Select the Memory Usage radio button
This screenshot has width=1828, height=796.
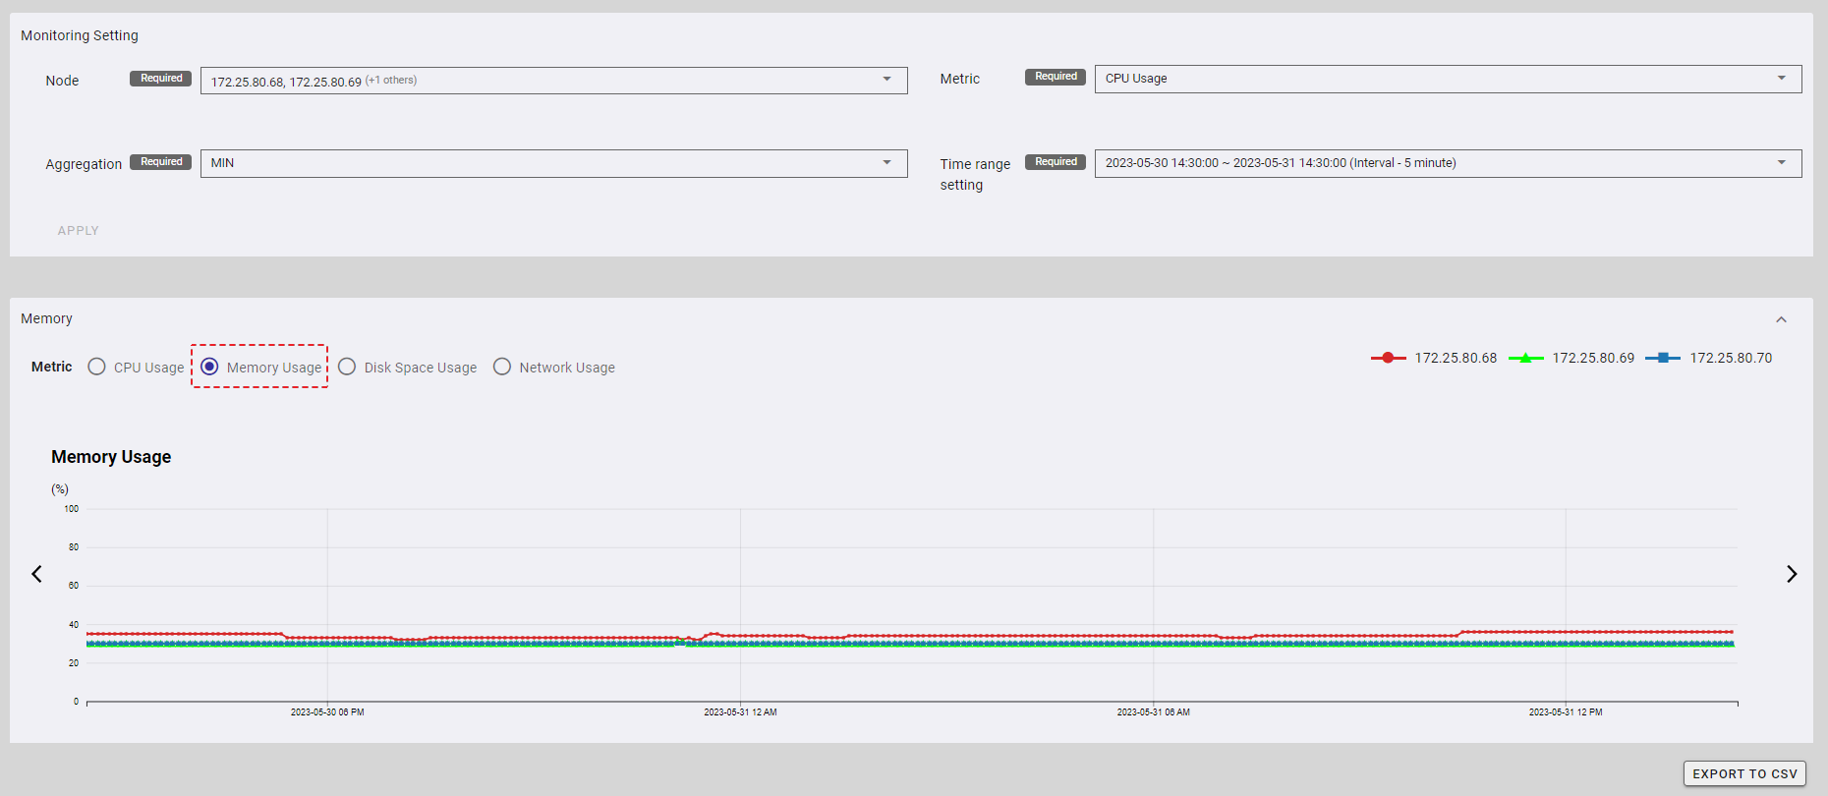point(209,367)
